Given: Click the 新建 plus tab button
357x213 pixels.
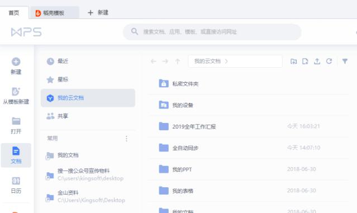Looking at the screenshot, I should pos(98,12).
